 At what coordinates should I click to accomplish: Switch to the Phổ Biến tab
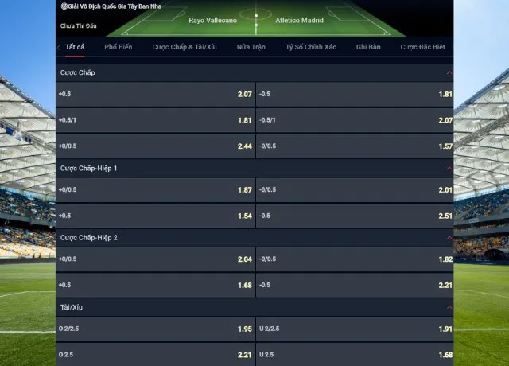pyautogui.click(x=119, y=48)
